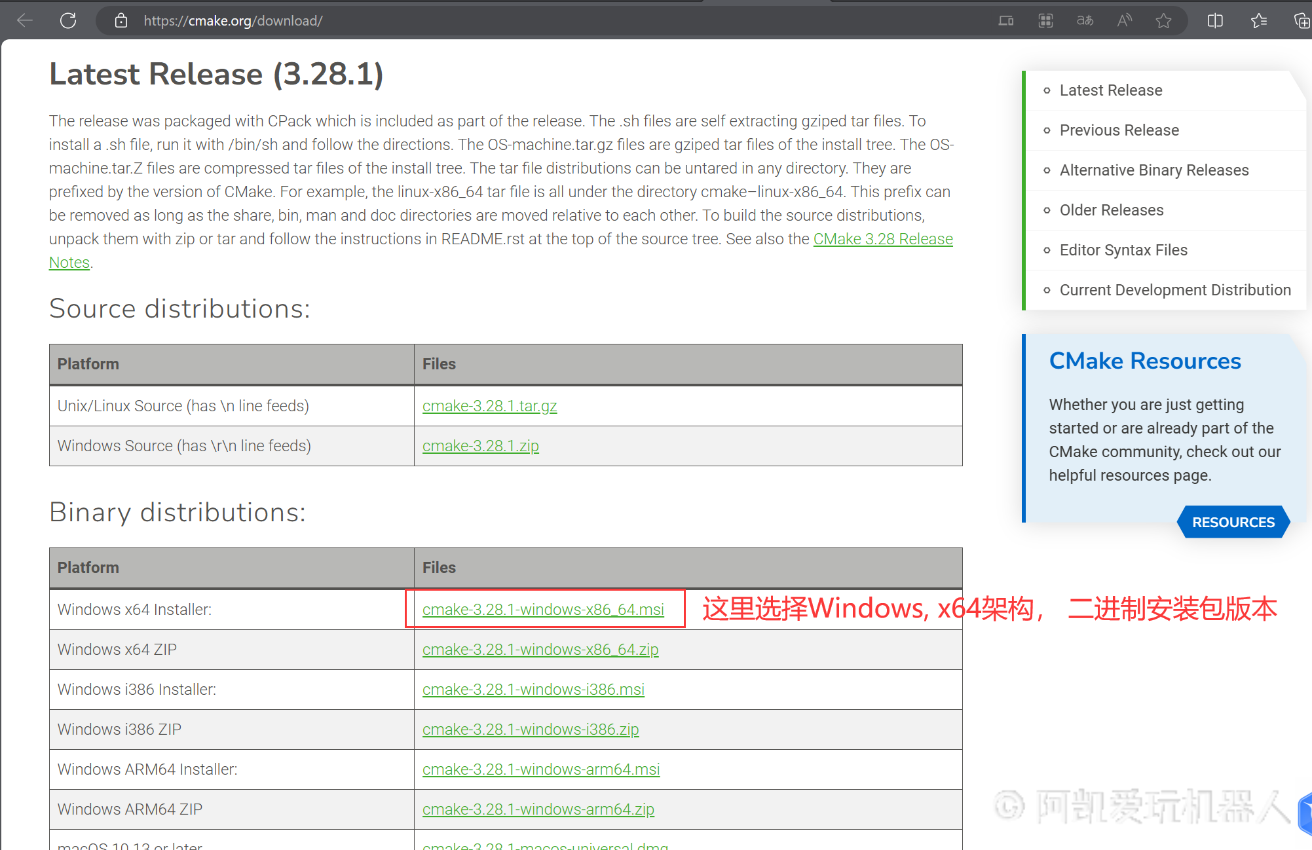Click the Latest Release (3.28.1) heading
The height and width of the screenshot is (850, 1312).
pos(216,74)
